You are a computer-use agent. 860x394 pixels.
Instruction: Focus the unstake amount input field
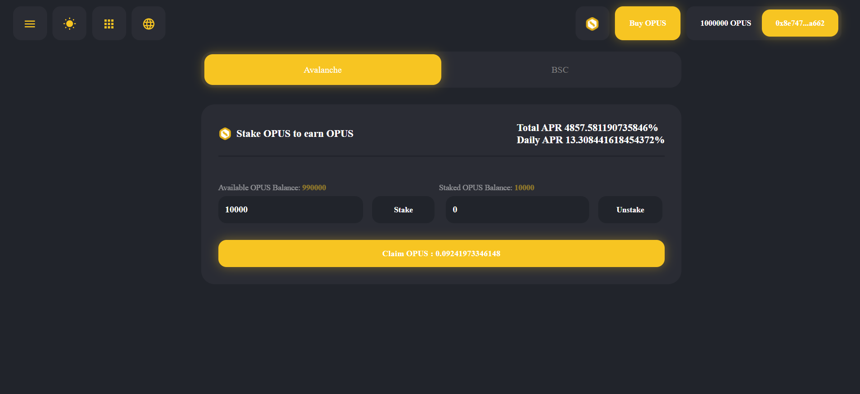[x=517, y=210]
